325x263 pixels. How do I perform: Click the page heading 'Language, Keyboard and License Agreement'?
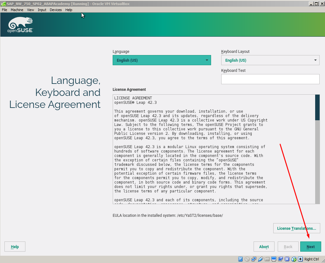pos(55,92)
